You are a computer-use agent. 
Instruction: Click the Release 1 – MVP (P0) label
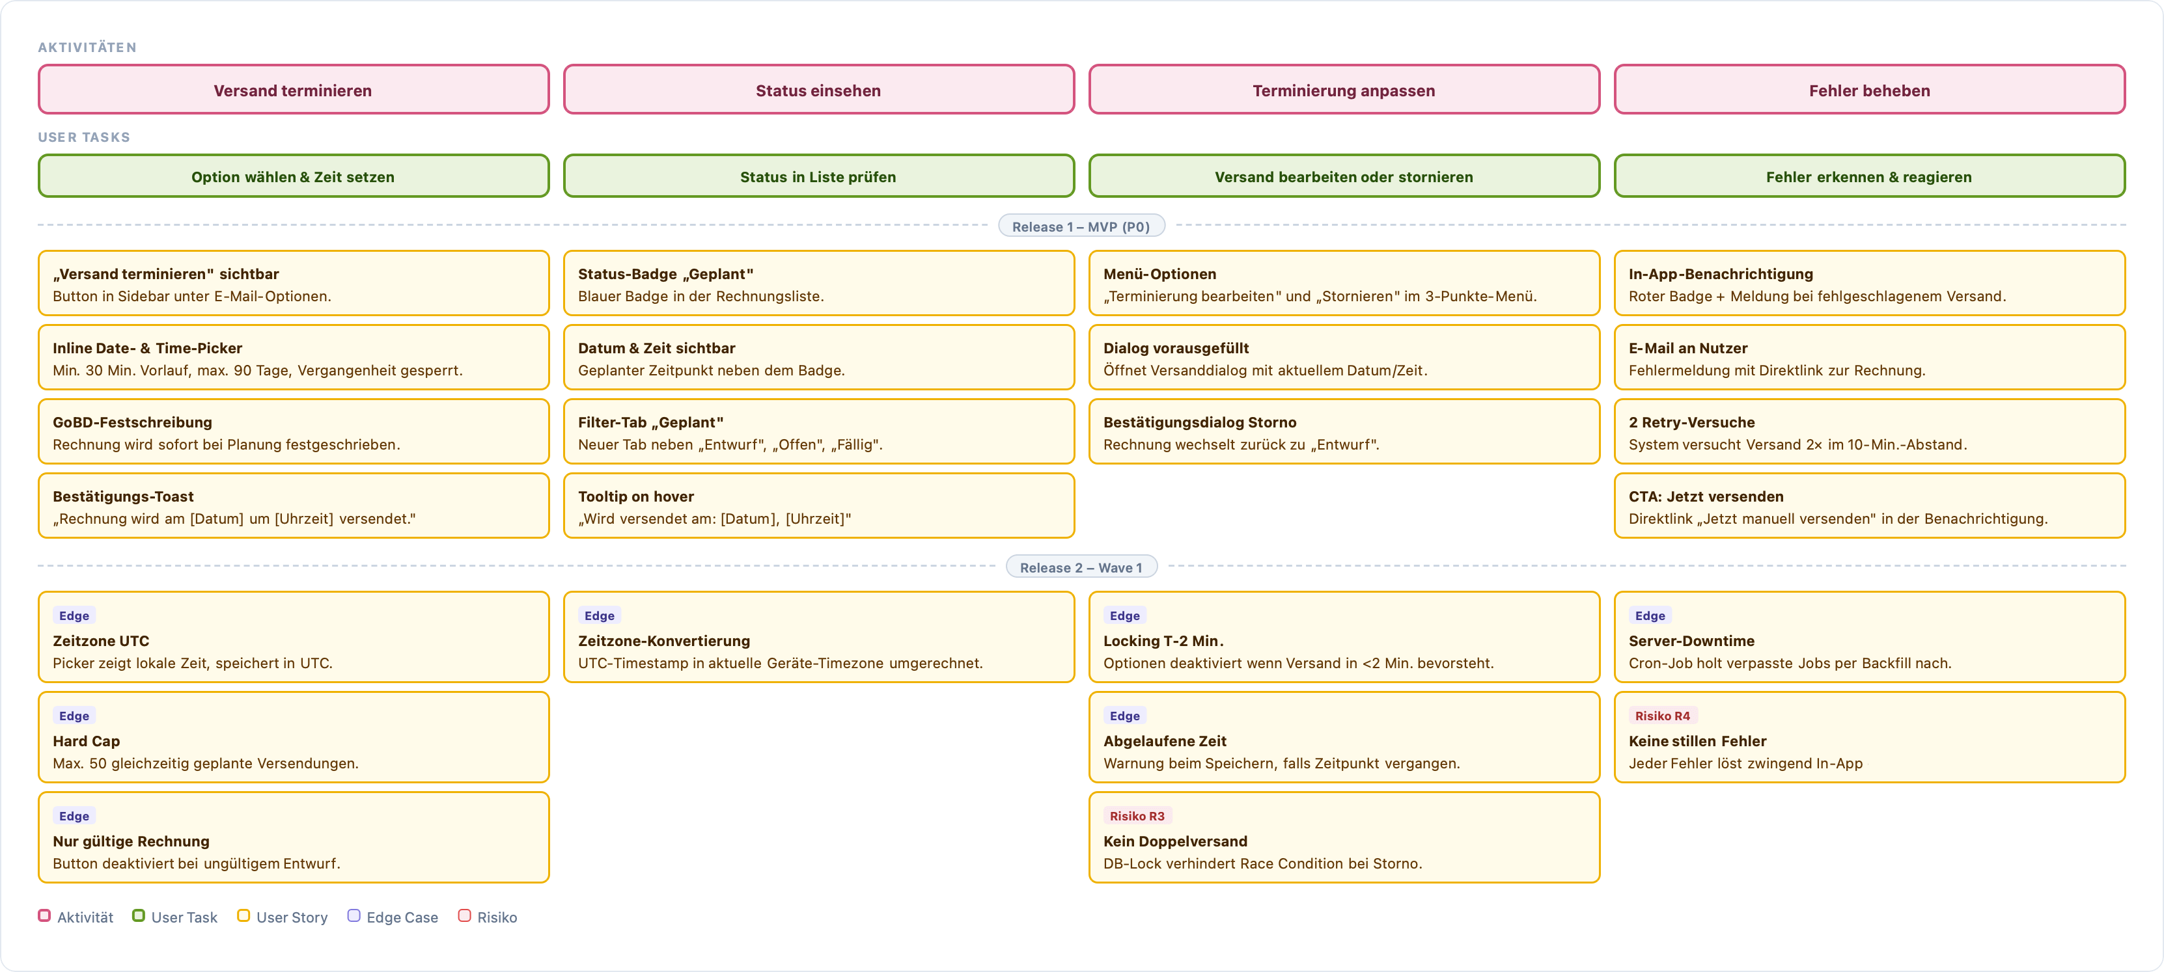1081,226
